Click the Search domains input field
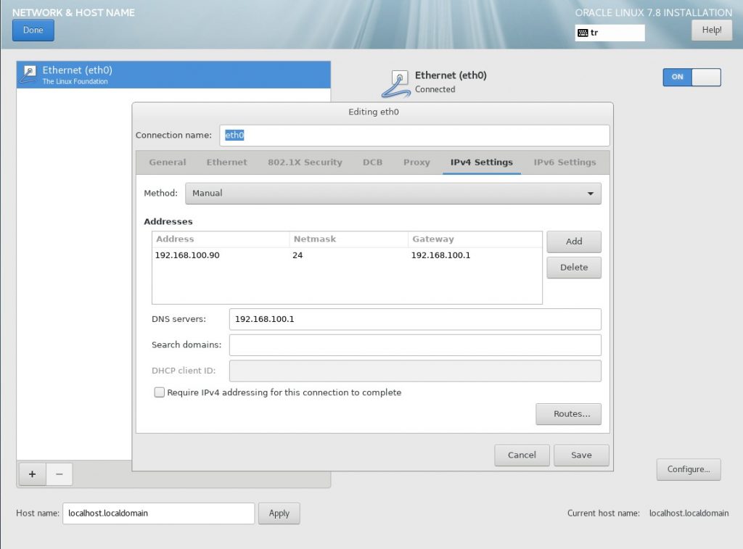 [x=415, y=344]
